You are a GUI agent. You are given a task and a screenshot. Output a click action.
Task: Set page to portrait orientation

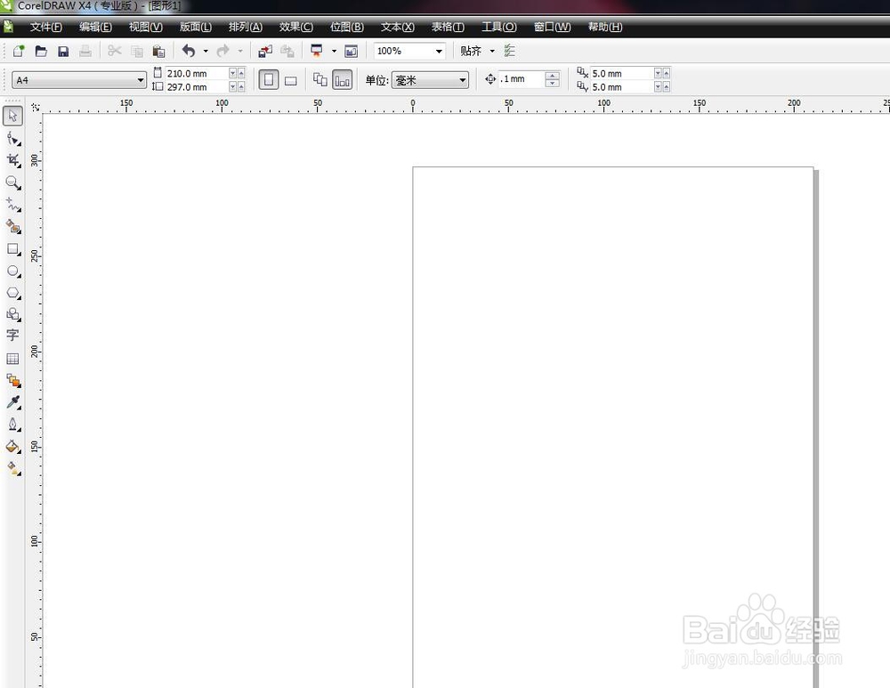(269, 80)
